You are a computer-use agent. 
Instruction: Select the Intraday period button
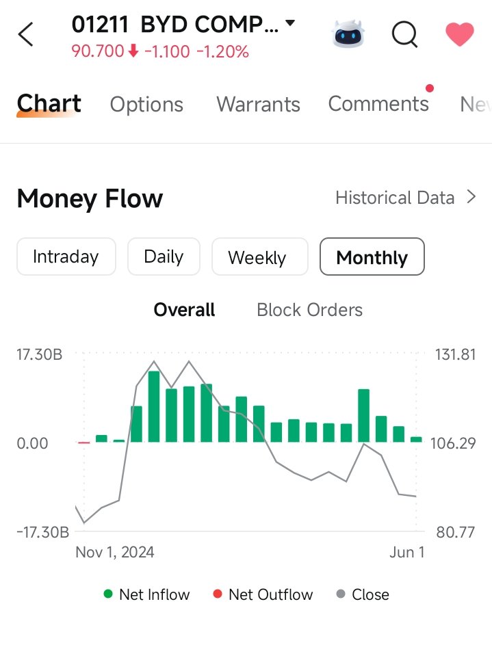[66, 256]
